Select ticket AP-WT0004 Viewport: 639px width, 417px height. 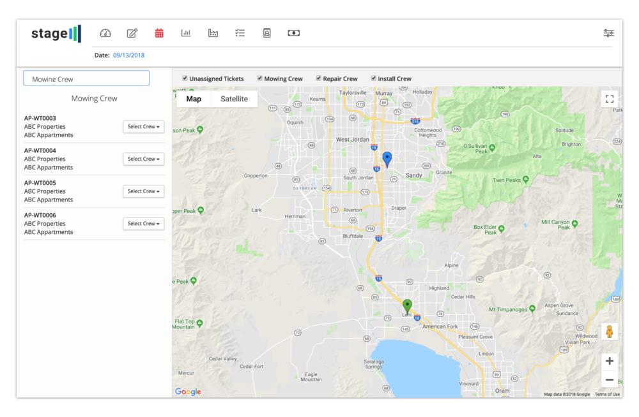pyautogui.click(x=40, y=150)
